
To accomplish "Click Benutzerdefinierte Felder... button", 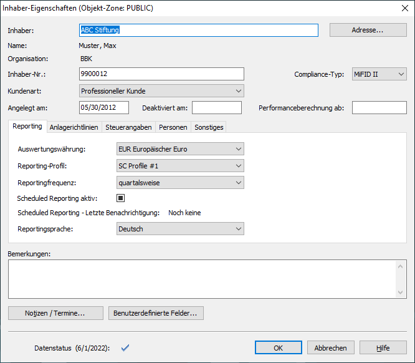I will (156, 313).
